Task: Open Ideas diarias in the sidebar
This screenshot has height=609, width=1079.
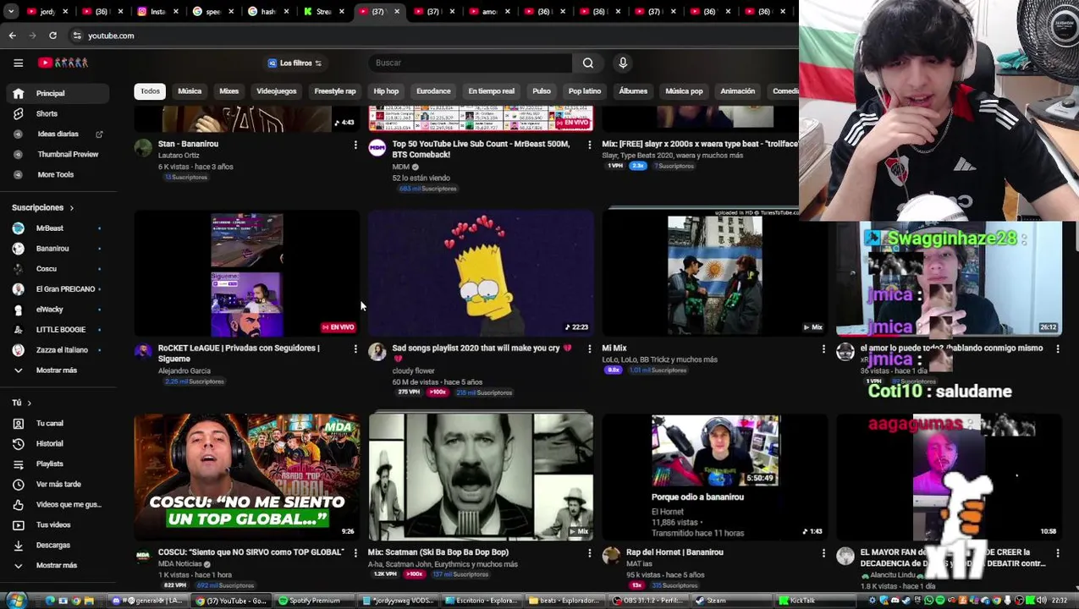Action: point(58,134)
